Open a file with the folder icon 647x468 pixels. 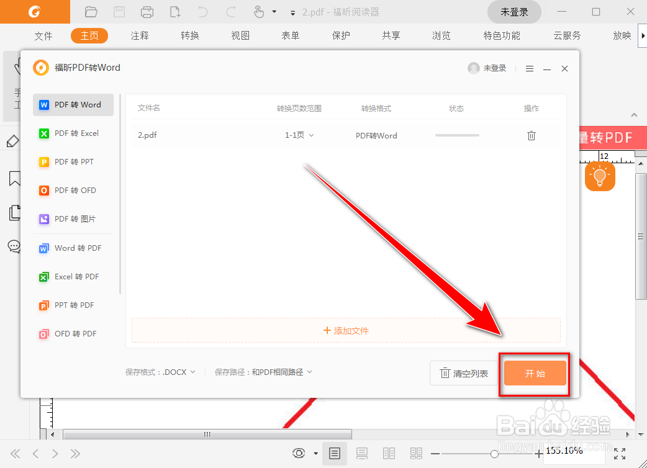click(91, 12)
